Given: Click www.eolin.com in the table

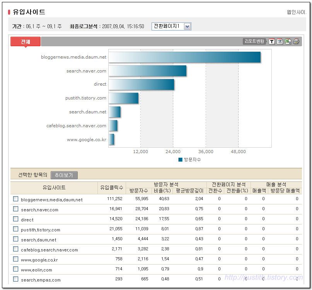Looking at the screenshot, I should [36, 270].
